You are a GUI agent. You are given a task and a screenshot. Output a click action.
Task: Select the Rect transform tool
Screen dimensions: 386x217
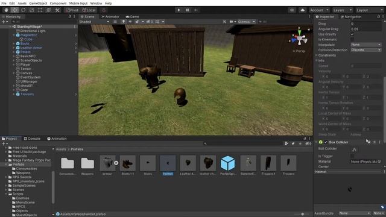(40, 10)
